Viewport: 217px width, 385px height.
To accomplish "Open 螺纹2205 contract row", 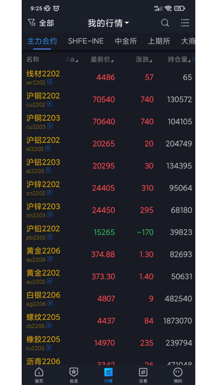I will click(108, 321).
